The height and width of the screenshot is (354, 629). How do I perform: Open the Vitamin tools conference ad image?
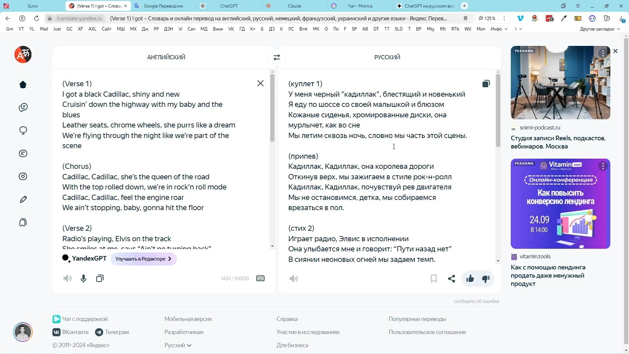click(x=560, y=204)
